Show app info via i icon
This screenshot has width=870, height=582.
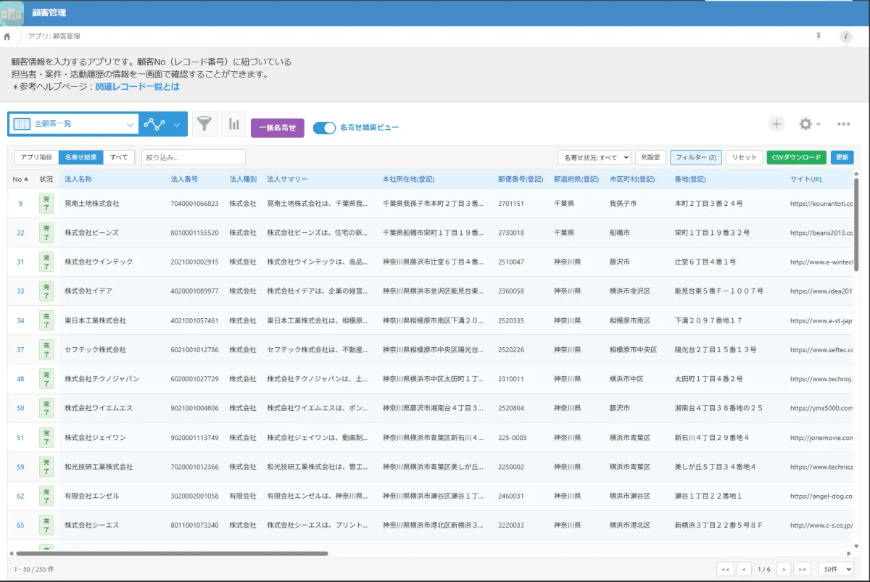[845, 36]
